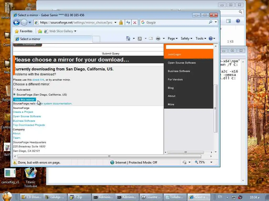Click the browser Forward arrow button
Screen dimensions: 269x201
[x=24, y=23]
